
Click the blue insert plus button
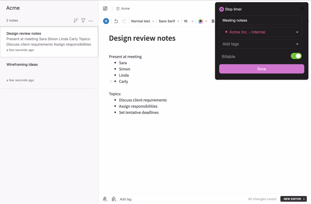coord(106,21)
